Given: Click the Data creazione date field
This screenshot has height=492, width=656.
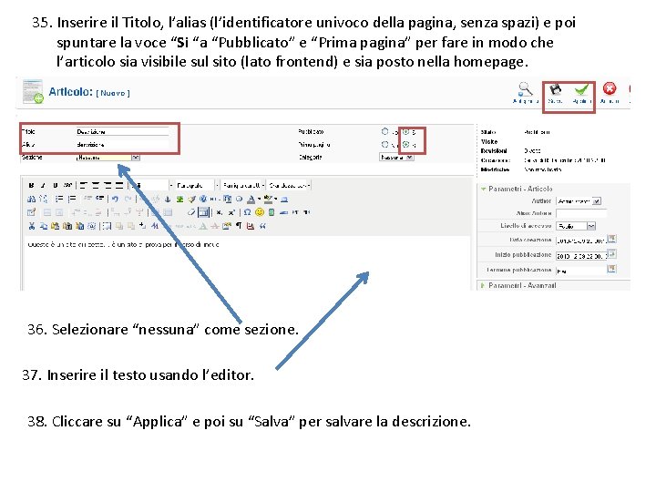Looking at the screenshot, I should pos(581,241).
